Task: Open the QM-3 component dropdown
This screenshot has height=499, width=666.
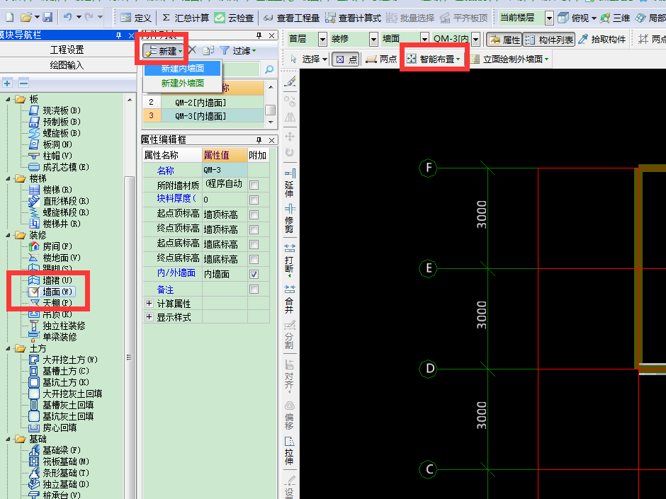Action: click(475, 40)
